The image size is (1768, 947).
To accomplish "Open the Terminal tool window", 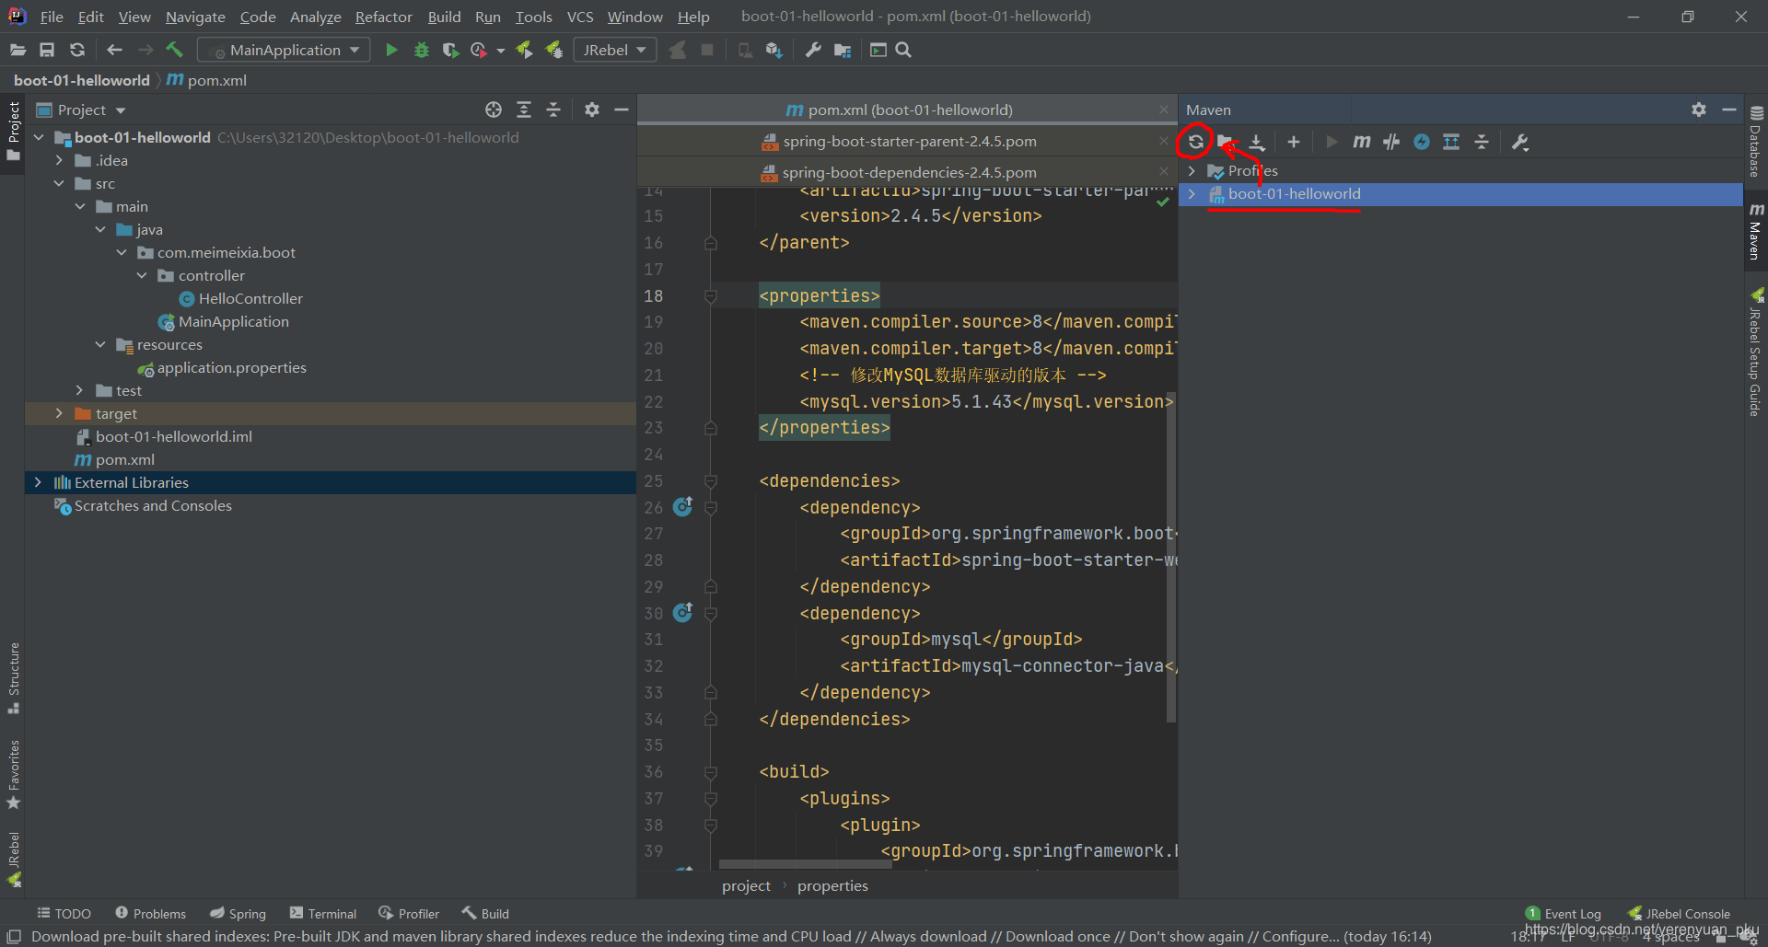I will [x=323, y=913].
